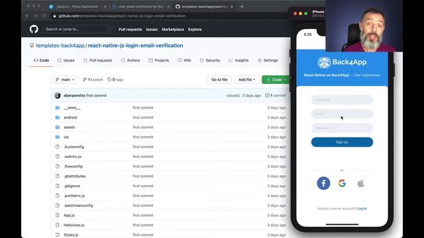The height and width of the screenshot is (238, 424).
Task: Click the file icon beside .buckconfig
Action: tap(58, 147)
